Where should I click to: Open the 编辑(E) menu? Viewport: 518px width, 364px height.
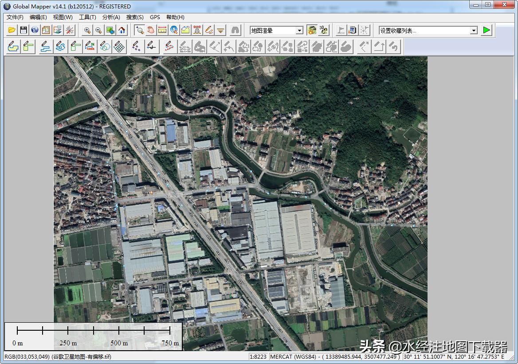[38, 17]
